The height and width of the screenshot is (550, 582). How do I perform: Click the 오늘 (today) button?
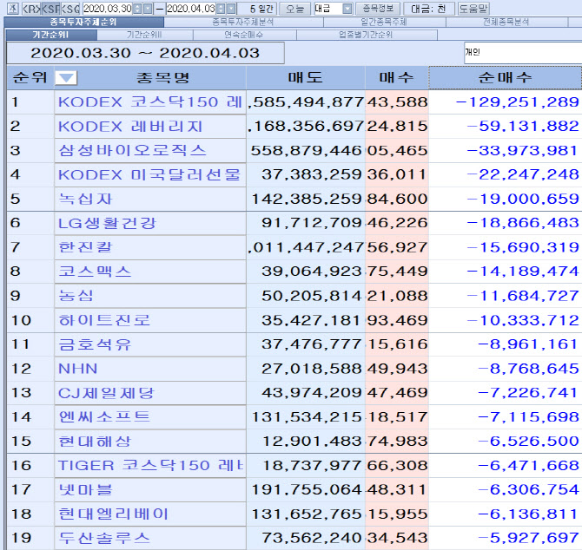point(295,8)
